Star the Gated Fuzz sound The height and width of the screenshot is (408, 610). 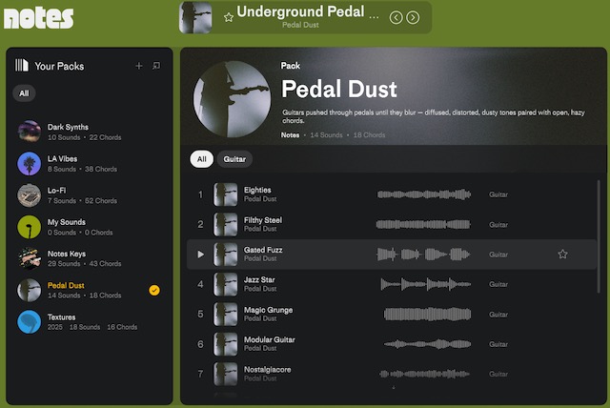[562, 255]
